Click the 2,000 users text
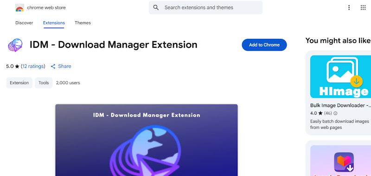This screenshot has width=371, height=176. point(68,83)
